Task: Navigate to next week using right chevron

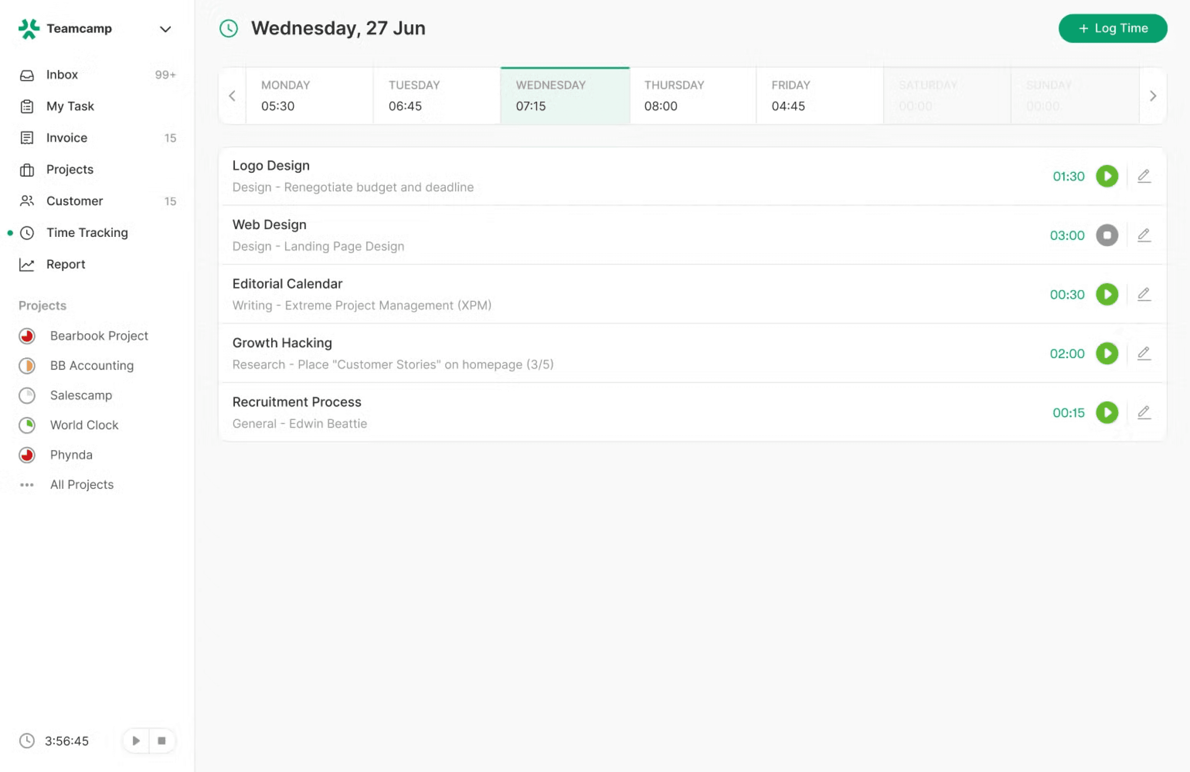Action: coord(1153,95)
